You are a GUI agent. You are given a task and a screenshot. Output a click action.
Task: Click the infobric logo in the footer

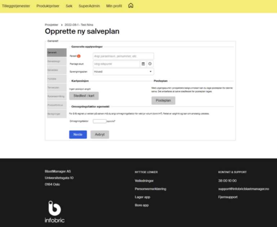coord(55,211)
